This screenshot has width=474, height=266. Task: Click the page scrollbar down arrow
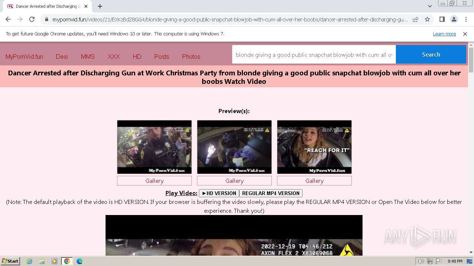(x=471, y=252)
